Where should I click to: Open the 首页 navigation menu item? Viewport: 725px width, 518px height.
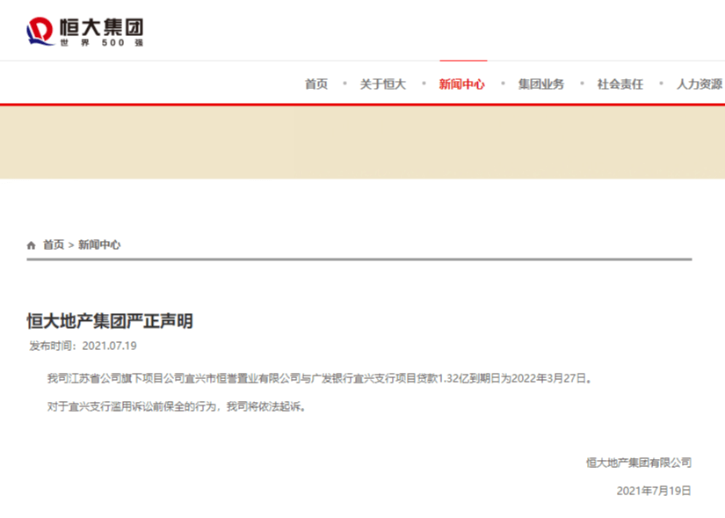pos(316,84)
